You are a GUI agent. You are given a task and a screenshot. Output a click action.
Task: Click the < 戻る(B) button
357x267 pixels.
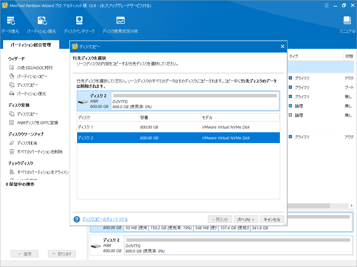click(x=220, y=219)
